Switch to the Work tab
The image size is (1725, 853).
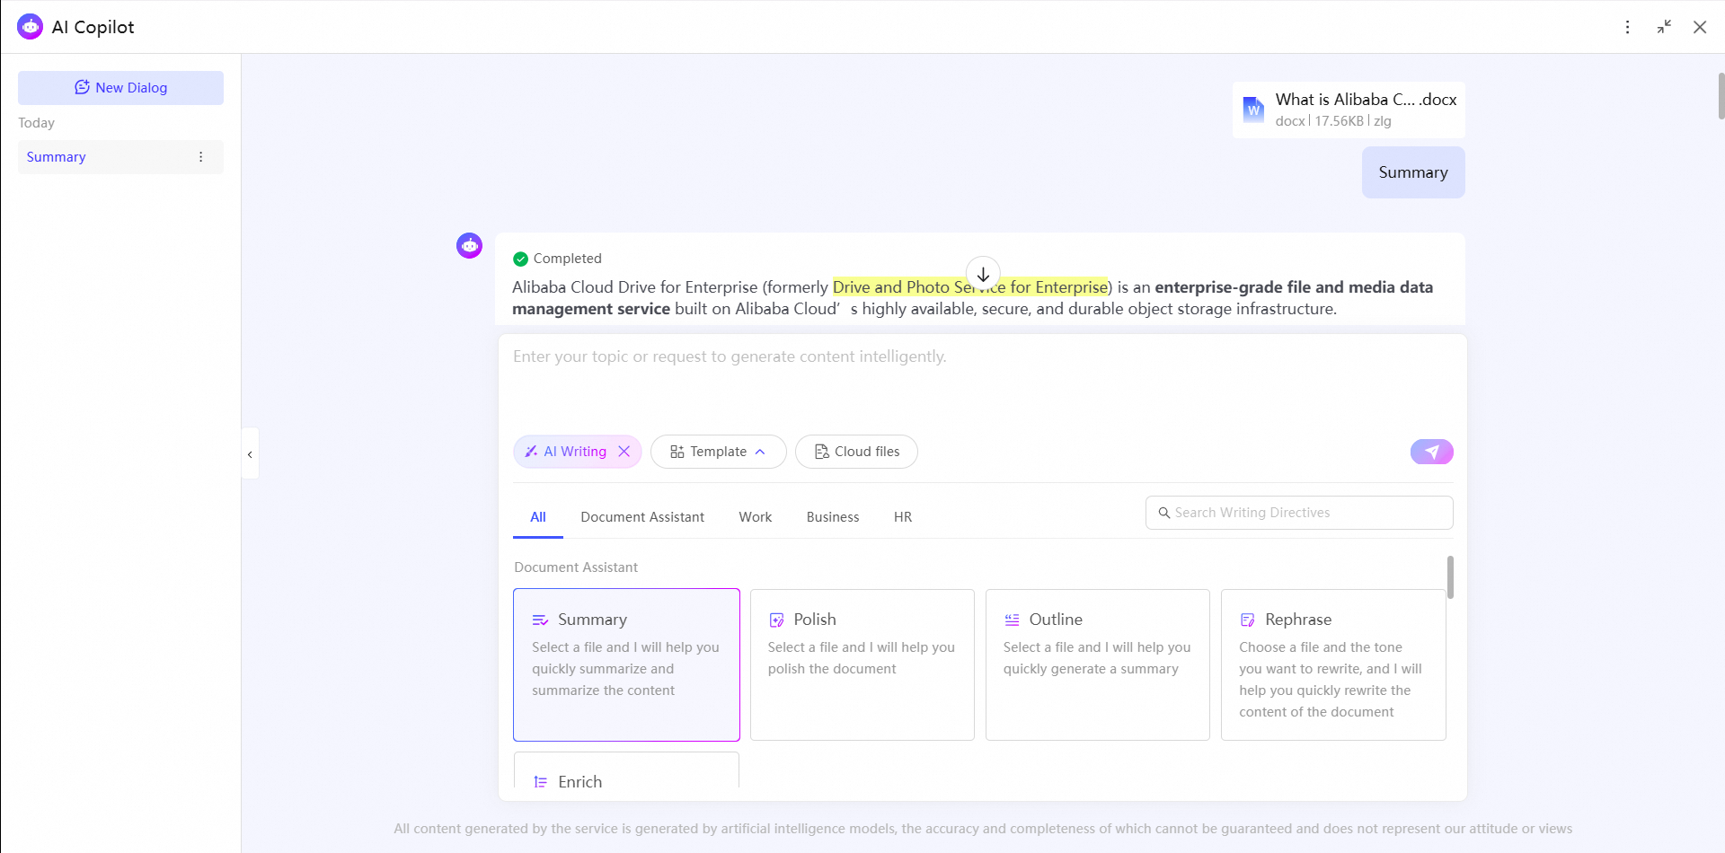pyautogui.click(x=756, y=517)
